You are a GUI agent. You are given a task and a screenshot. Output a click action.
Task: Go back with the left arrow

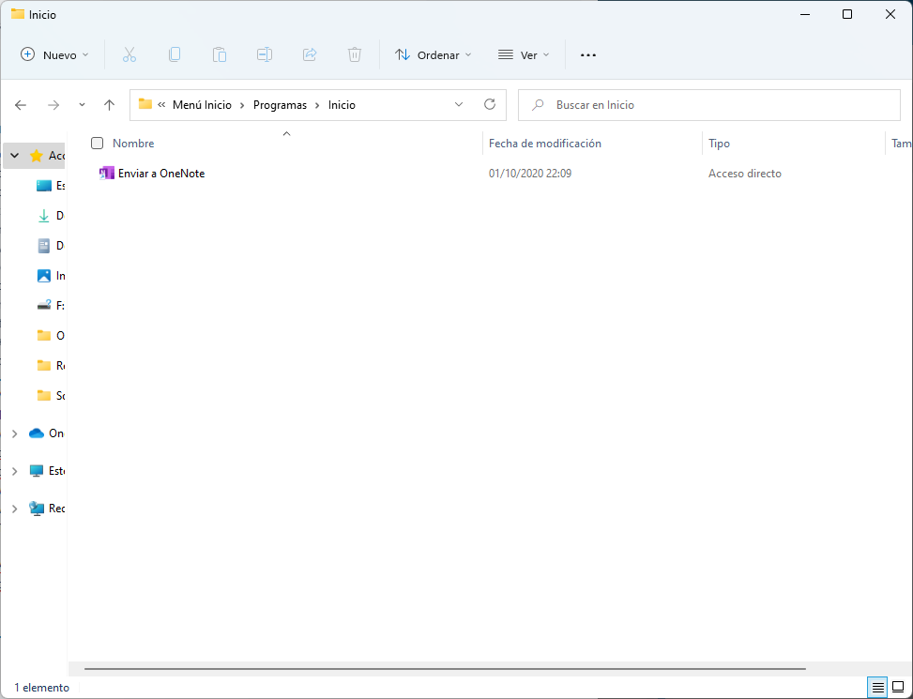point(21,105)
